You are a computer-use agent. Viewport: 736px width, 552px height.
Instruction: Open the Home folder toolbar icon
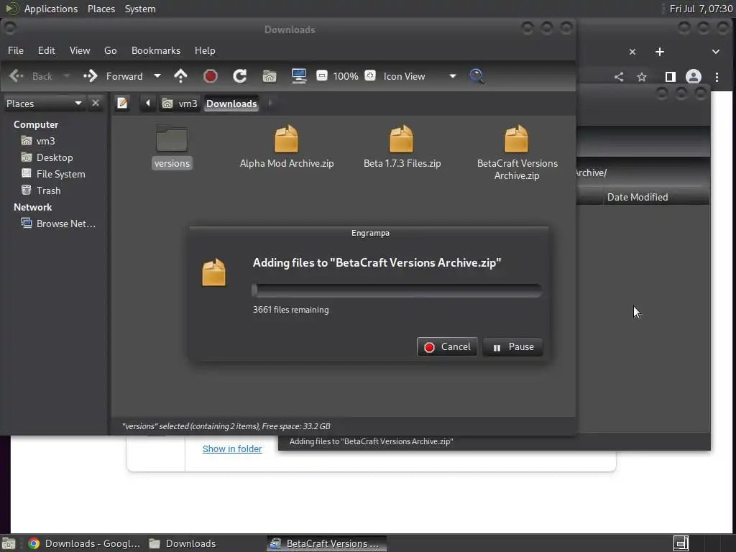(270, 76)
